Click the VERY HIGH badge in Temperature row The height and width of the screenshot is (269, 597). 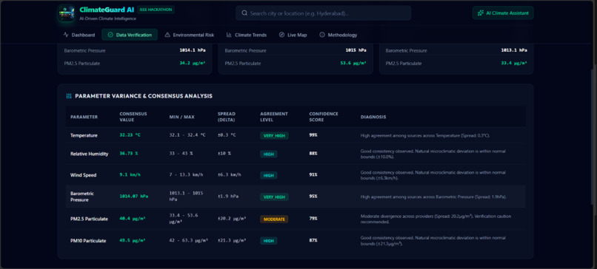pyautogui.click(x=274, y=136)
